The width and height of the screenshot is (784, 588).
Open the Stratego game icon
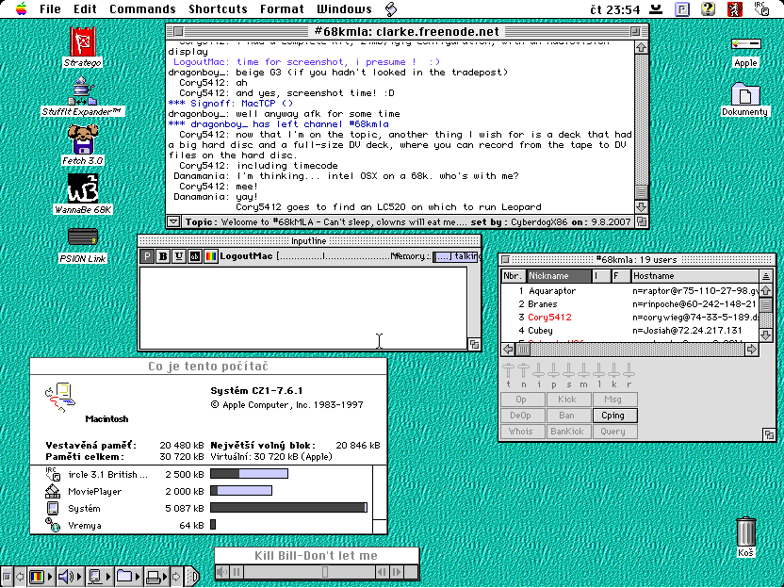click(x=83, y=42)
